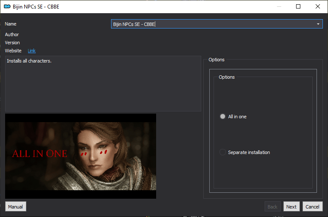Close the installer window
The image size is (328, 217).
point(318,6)
